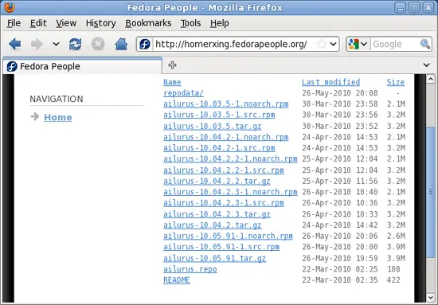Download ailurus-10.04.2.3.tar.gz

tap(217, 214)
